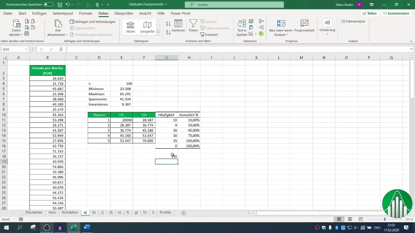This screenshot has height=233, width=415.
Task: Select the Geografie data type
Action: click(147, 27)
